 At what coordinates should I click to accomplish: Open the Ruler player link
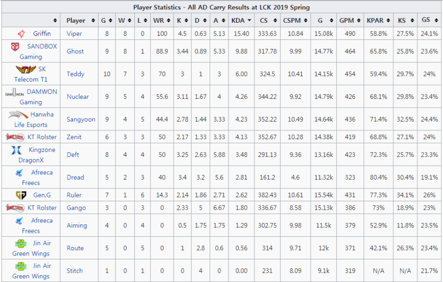click(x=74, y=195)
